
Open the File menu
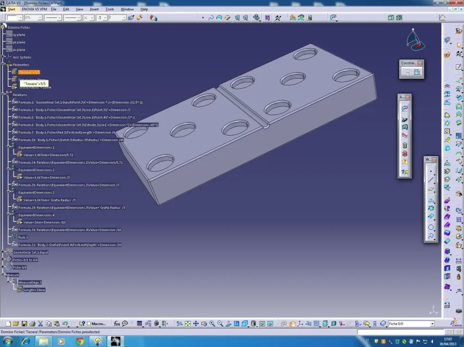click(x=54, y=9)
